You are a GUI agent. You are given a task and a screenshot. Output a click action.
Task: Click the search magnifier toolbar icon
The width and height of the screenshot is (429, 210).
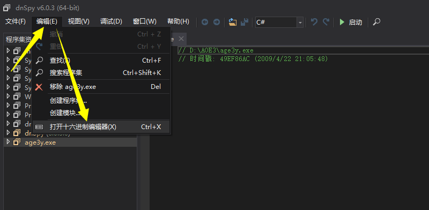(x=376, y=22)
